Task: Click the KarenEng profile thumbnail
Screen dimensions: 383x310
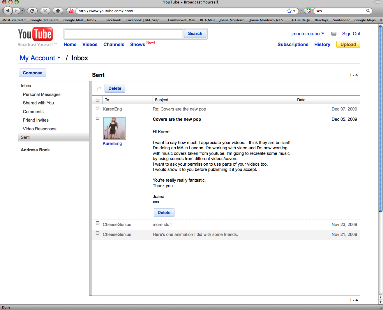Action: (114, 128)
